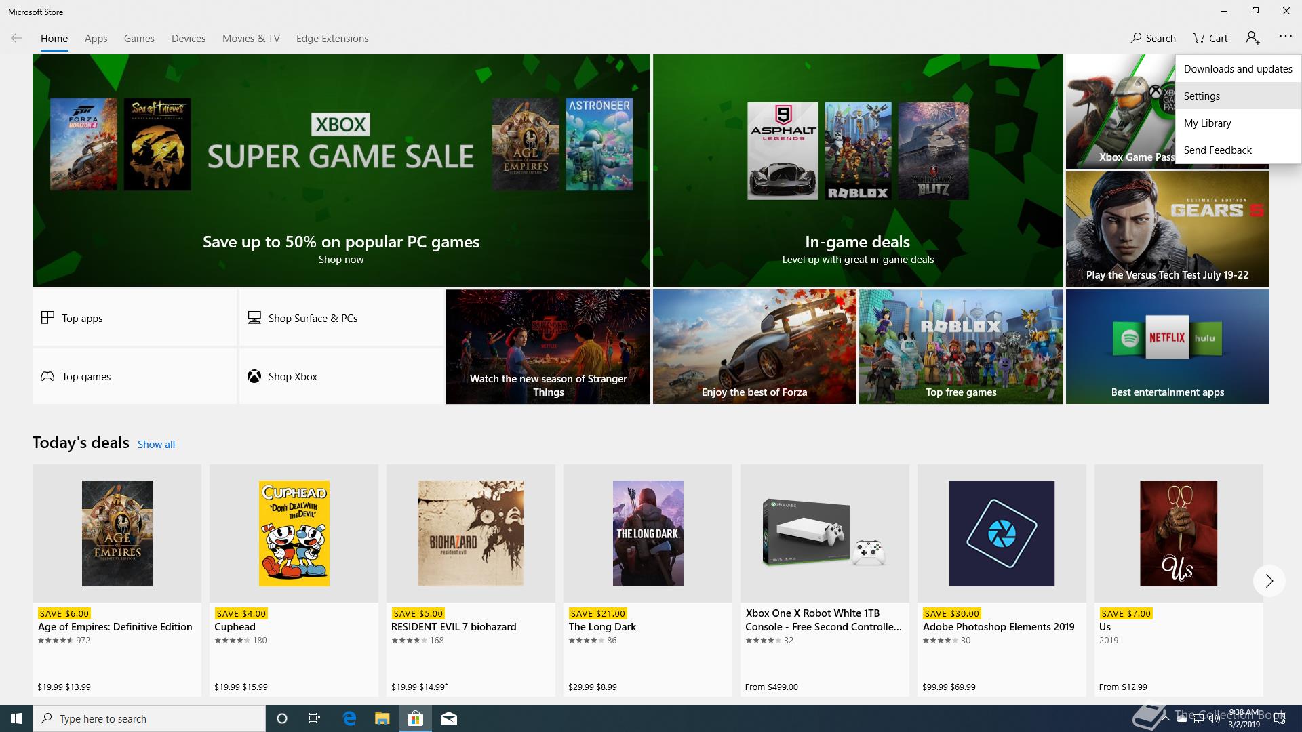Open RESIDENT EVIL 7 biohazard deal
This screenshot has height=732, width=1302.
pos(471,580)
